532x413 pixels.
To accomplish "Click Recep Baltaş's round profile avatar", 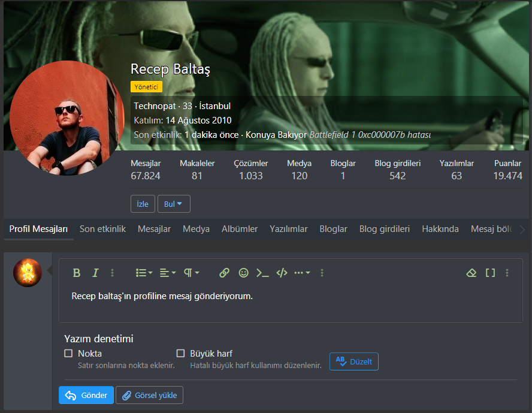I will point(67,117).
